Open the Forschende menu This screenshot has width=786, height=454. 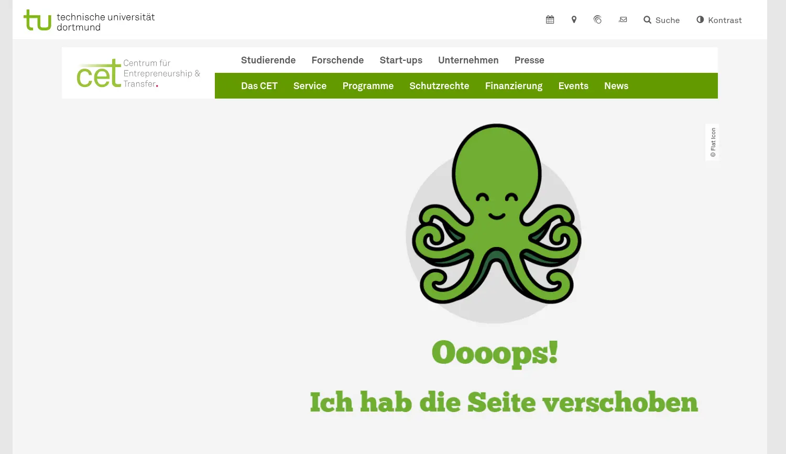(x=337, y=60)
